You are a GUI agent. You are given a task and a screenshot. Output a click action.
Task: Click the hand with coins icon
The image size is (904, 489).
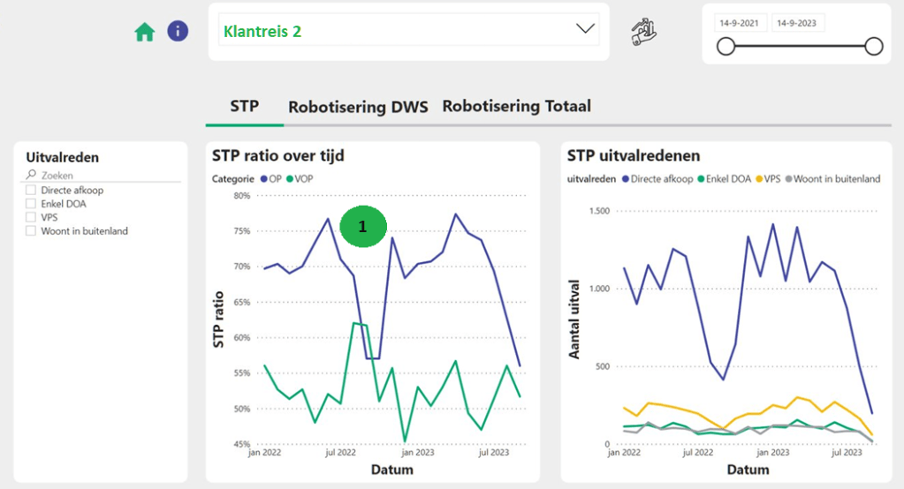pyautogui.click(x=643, y=32)
